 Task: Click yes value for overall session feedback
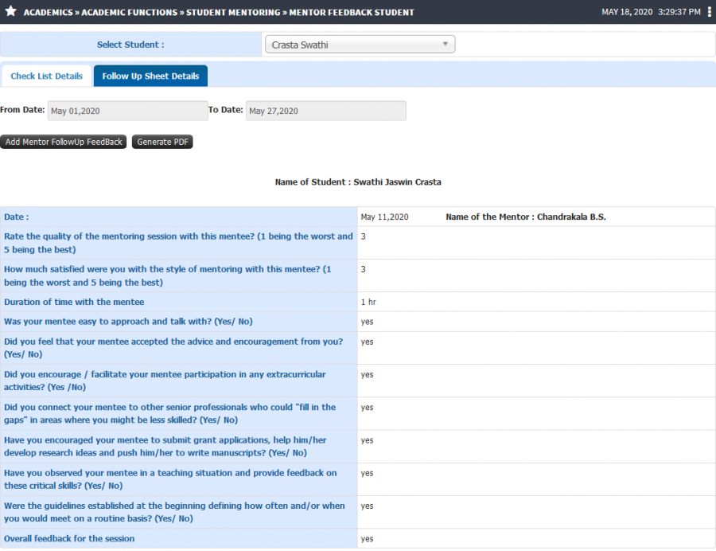pos(367,539)
